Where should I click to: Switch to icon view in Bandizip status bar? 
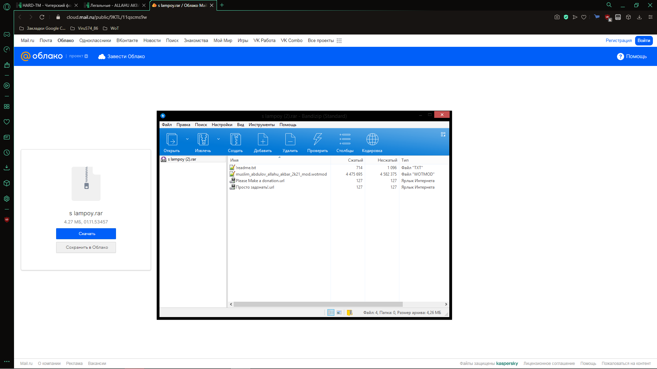point(339,312)
